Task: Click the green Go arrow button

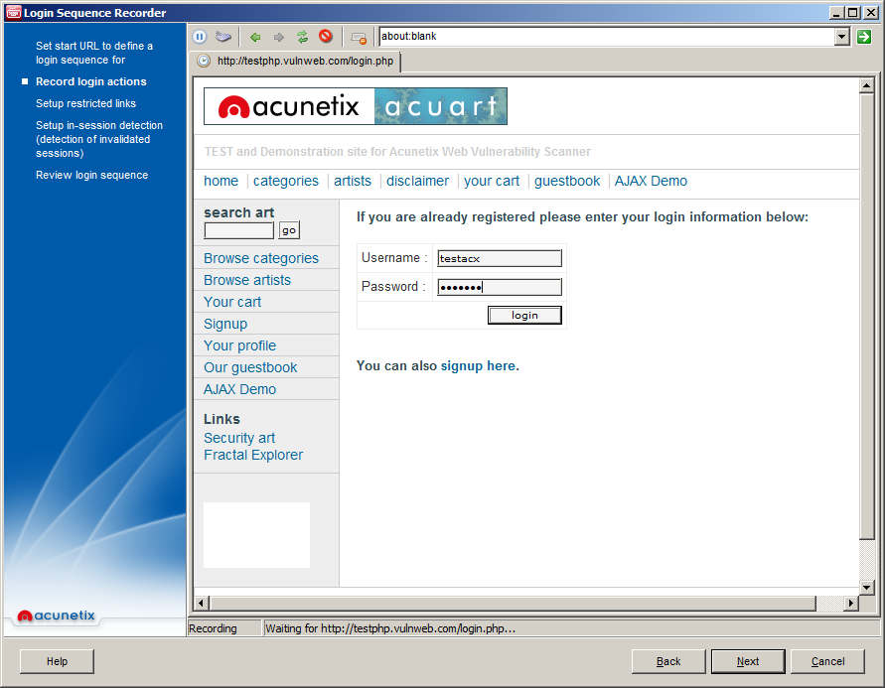Action: [x=863, y=37]
